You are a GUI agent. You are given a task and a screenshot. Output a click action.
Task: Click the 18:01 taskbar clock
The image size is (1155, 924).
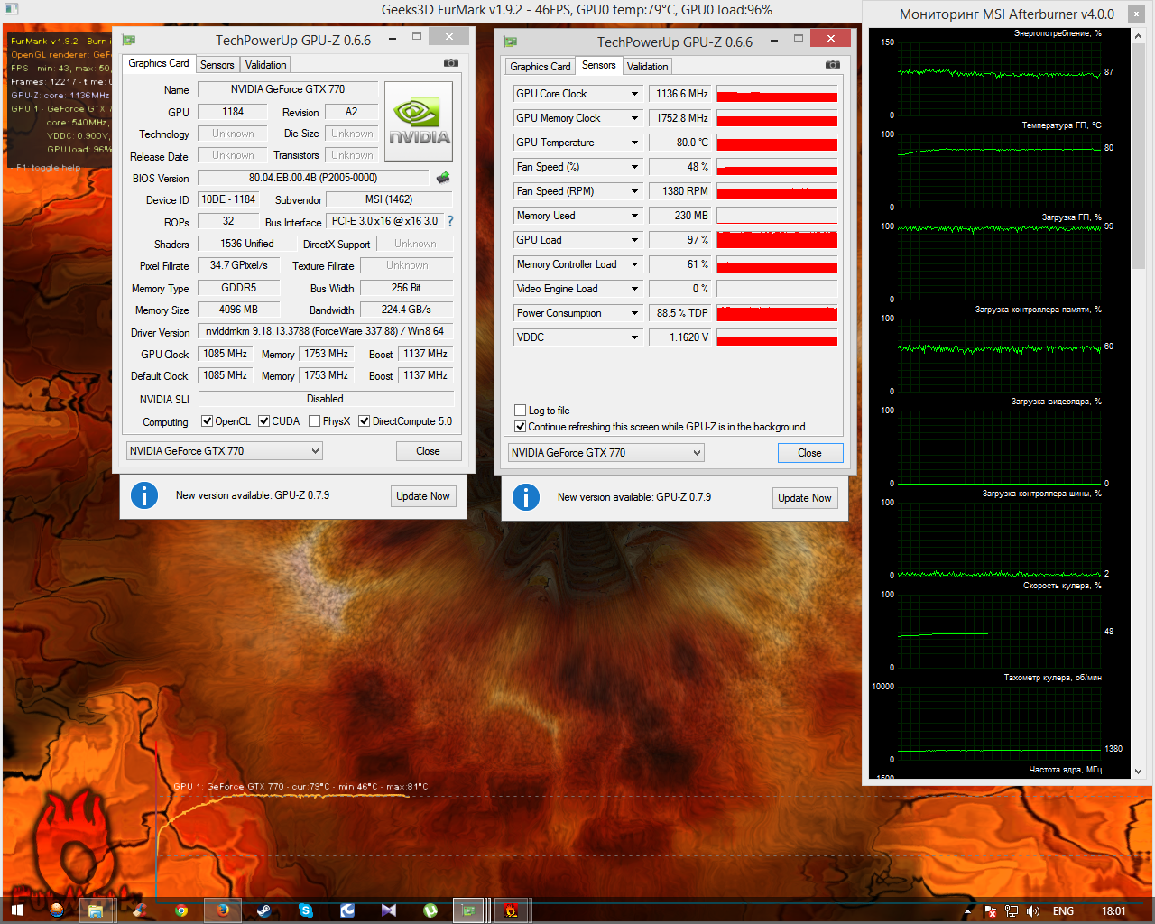coord(1113,911)
